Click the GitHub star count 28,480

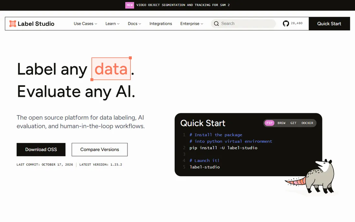(x=297, y=23)
